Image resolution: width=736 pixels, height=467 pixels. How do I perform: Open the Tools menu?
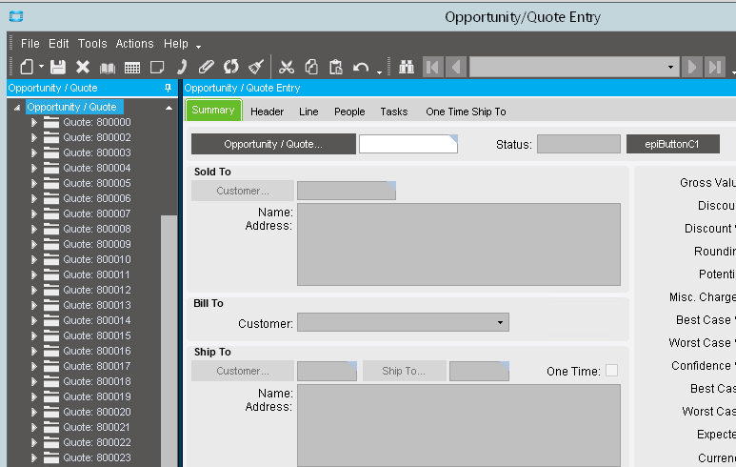(x=92, y=44)
